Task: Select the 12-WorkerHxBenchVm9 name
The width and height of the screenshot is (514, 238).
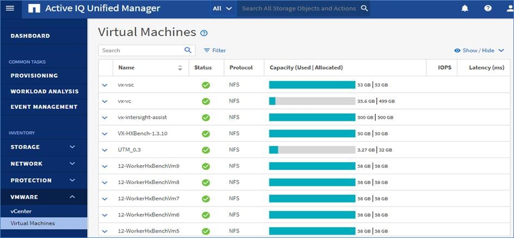Action: (x=148, y=166)
